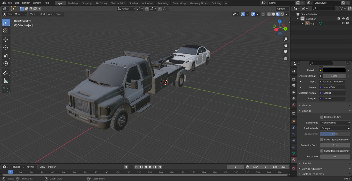Open the Output properties tab
The image size is (352, 181).
pos(294,85)
